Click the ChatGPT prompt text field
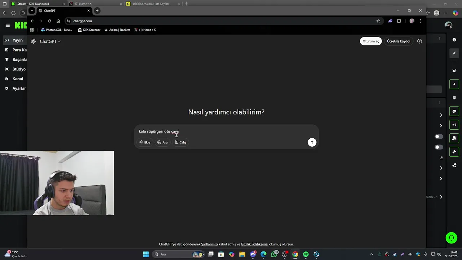This screenshot has width=462, height=260. coord(226,131)
